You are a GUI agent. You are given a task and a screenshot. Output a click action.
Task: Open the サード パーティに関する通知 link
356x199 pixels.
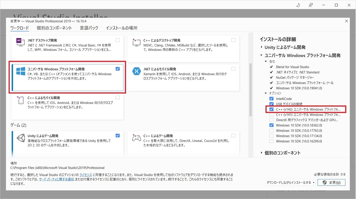coord(57,179)
